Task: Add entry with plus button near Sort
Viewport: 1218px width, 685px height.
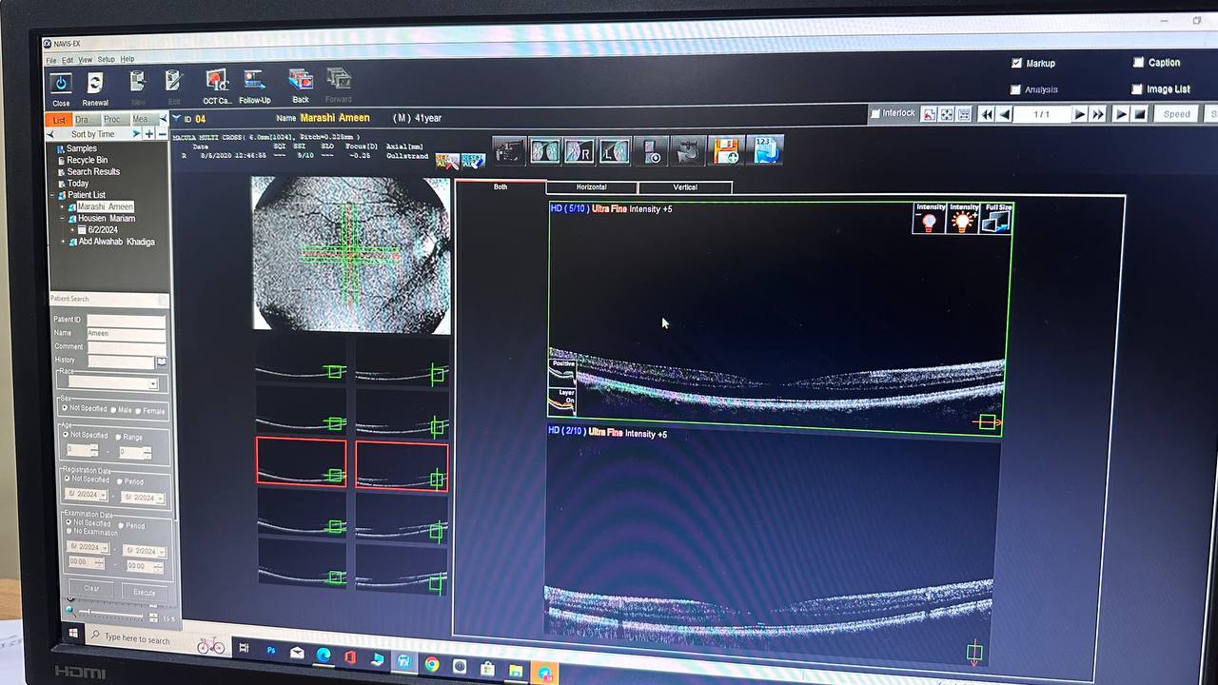Action: point(149,134)
